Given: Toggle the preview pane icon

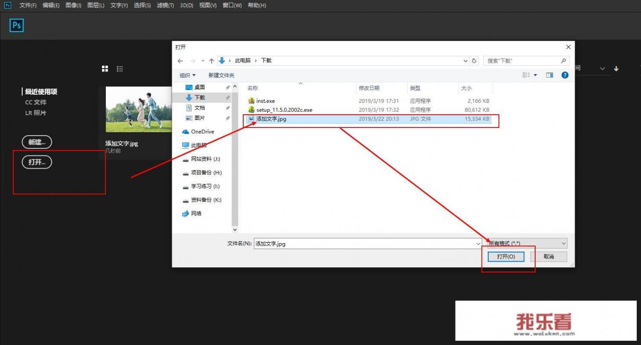Looking at the screenshot, I should 549,75.
